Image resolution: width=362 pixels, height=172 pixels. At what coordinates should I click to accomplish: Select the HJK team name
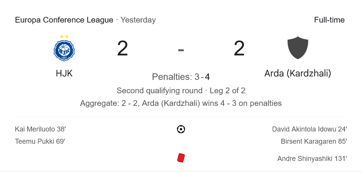click(x=64, y=73)
